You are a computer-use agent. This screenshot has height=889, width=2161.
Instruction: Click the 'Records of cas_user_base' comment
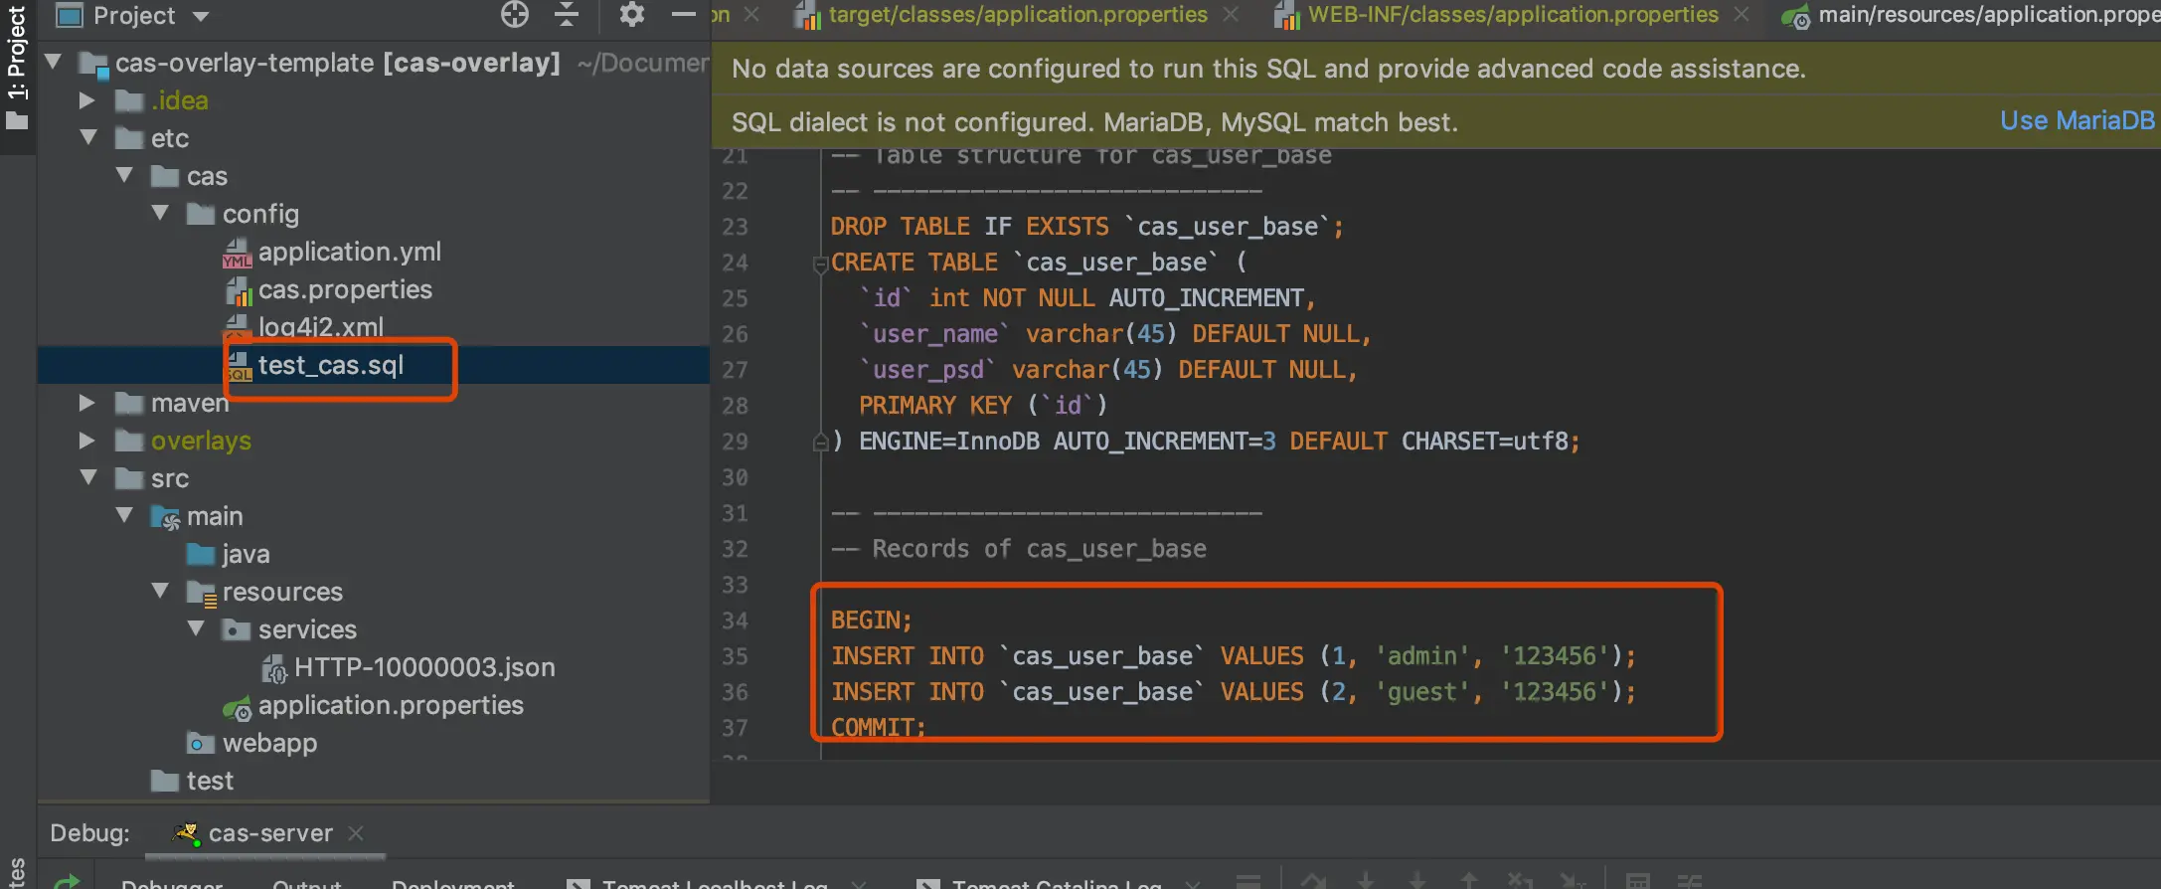(1019, 549)
